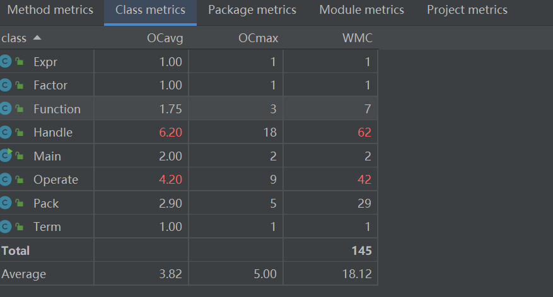Screen dimensions: 553x297
Task: Click the class icon beside Handle
Action: click(x=5, y=132)
